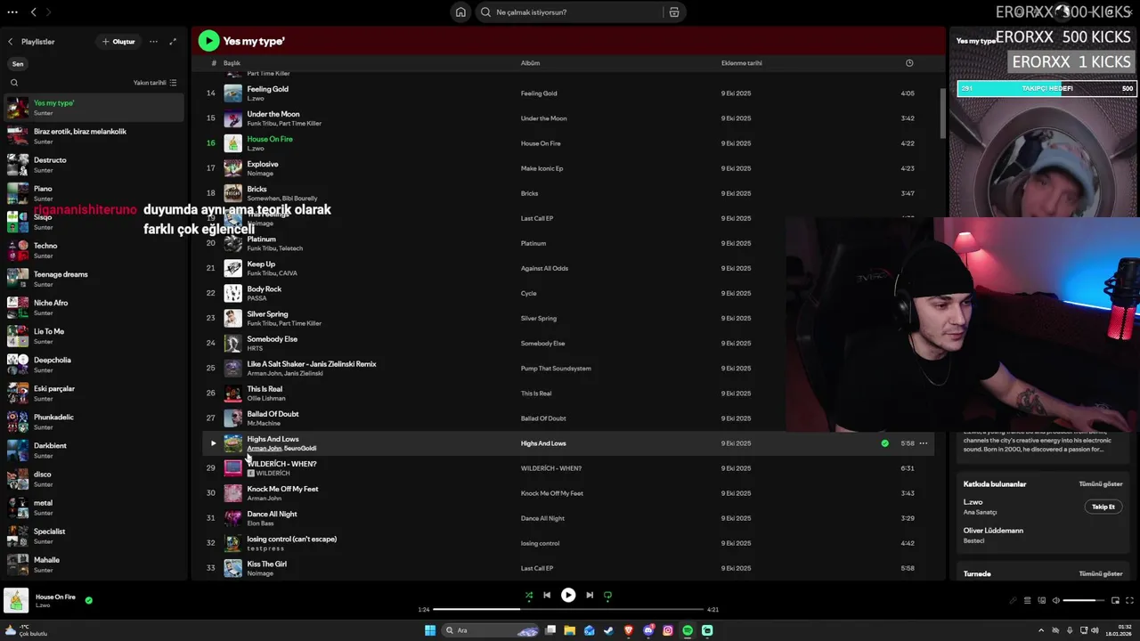Open Steam from the taskbar

[609, 630]
